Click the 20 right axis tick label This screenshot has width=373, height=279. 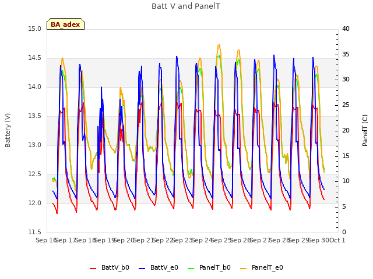(346, 130)
